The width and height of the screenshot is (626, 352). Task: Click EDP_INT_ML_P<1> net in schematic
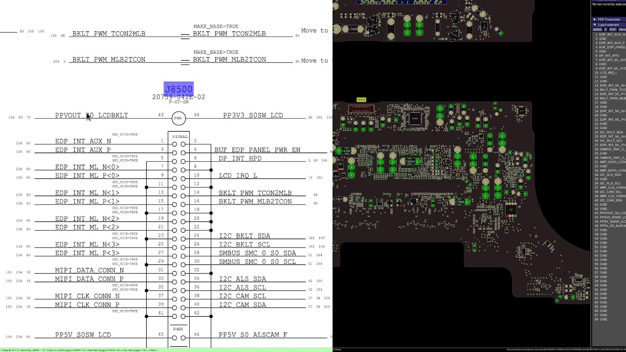(x=87, y=201)
